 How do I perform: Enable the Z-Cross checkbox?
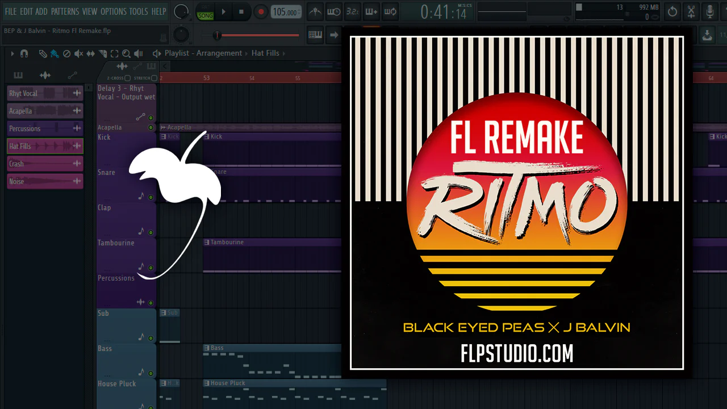tap(127, 78)
